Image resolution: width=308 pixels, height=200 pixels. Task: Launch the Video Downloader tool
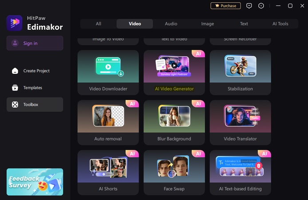(108, 72)
